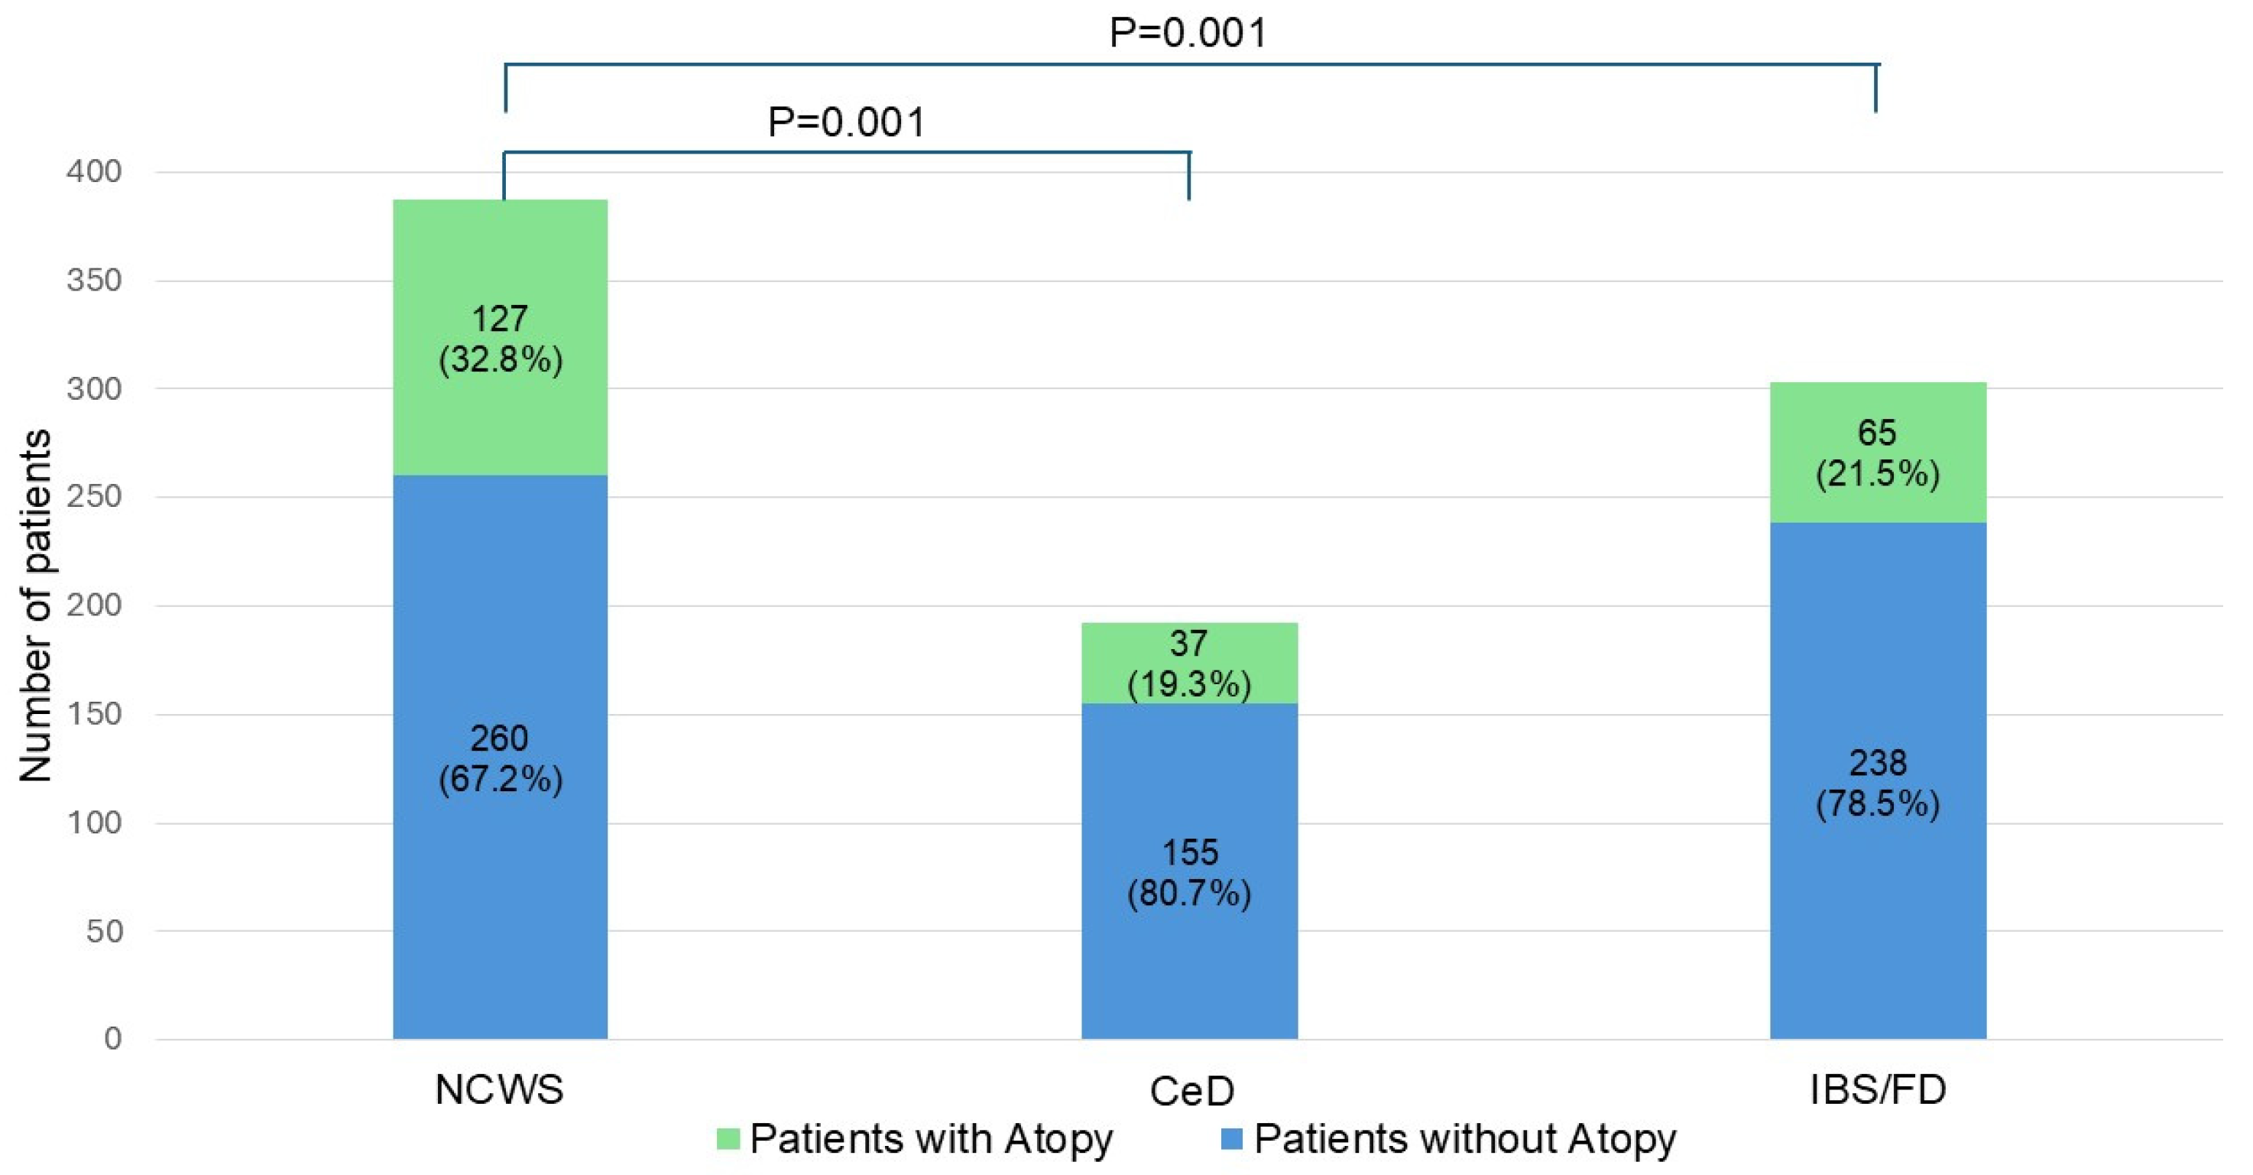
Task: Click the blue Patients without Atopy legend swatch
Action: pos(1231,1138)
